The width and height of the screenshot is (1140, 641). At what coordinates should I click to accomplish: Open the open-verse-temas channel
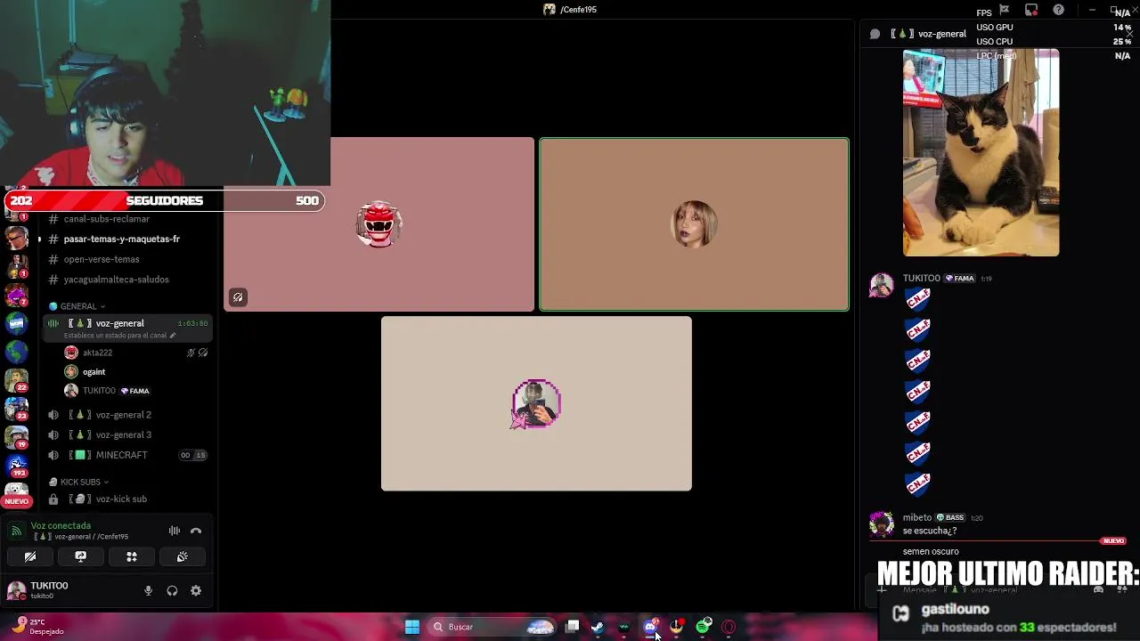tap(102, 259)
